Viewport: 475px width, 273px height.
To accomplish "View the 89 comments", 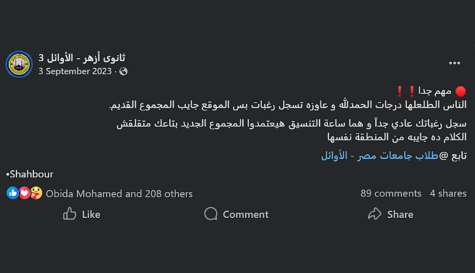I will (x=391, y=193).
